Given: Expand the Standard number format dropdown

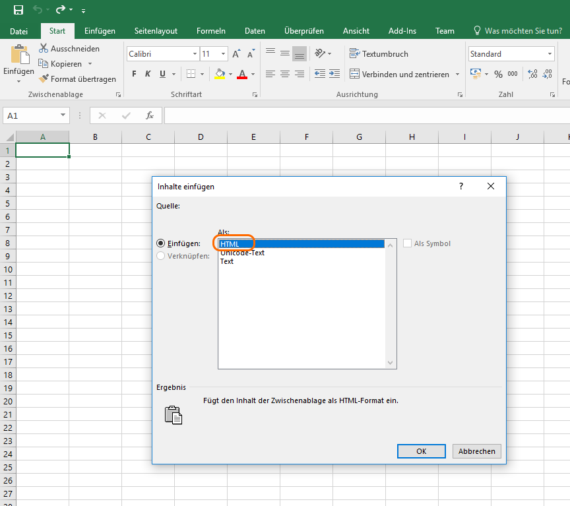Looking at the screenshot, I should point(550,54).
